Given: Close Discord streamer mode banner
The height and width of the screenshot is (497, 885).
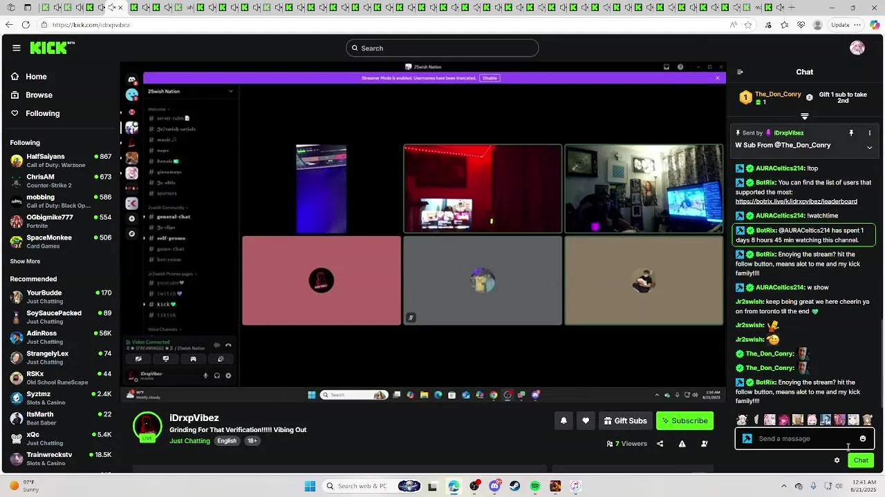Looking at the screenshot, I should (717, 78).
